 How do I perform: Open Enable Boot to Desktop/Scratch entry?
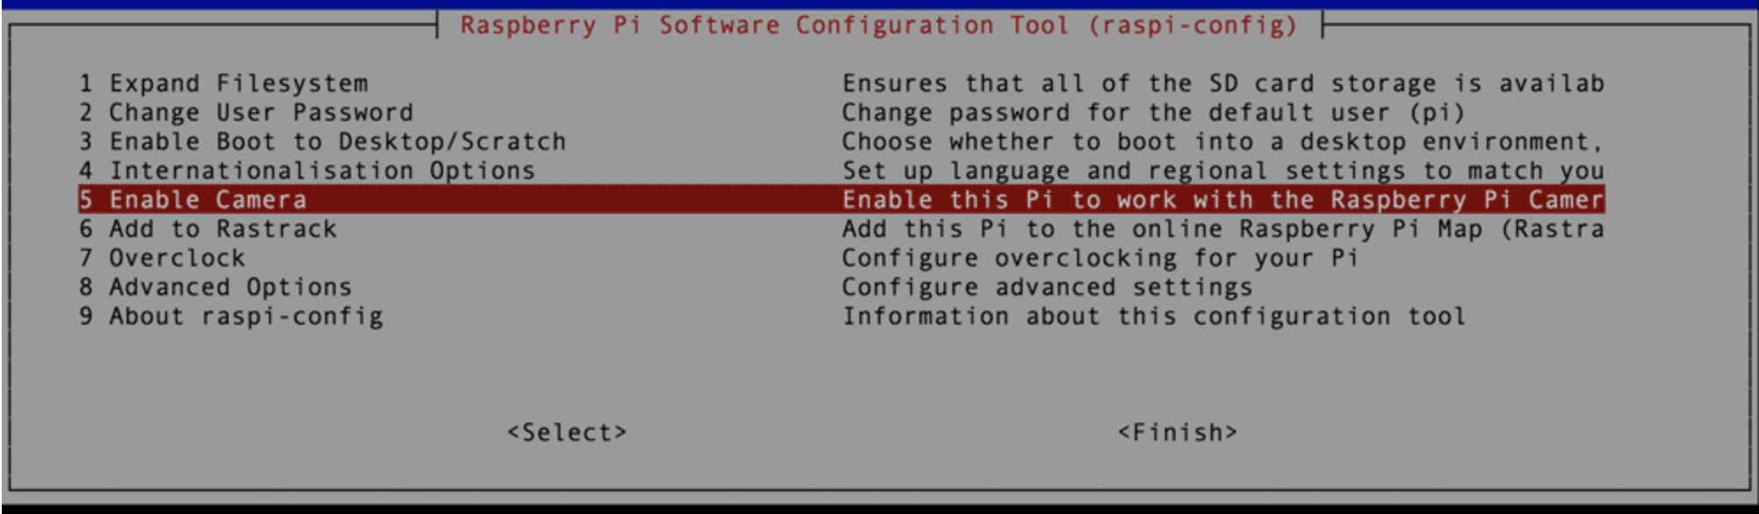point(322,141)
